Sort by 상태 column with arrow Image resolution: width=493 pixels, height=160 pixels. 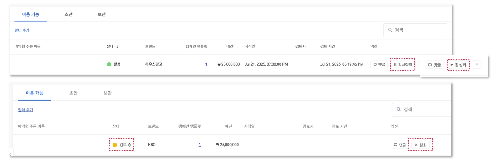tap(113, 46)
